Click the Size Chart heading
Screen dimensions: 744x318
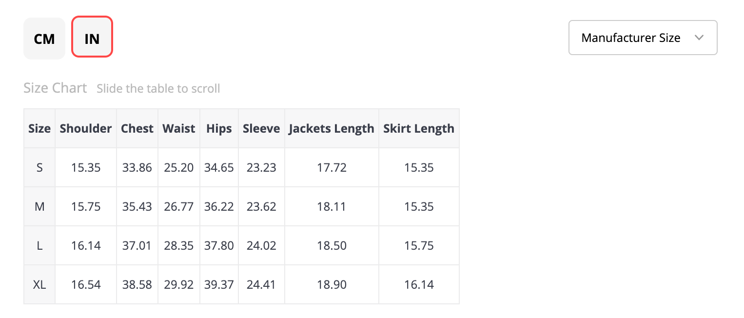point(55,88)
